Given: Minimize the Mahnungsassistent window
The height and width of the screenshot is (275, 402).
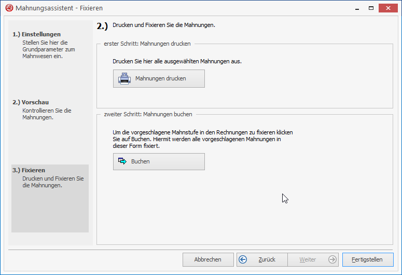Looking at the screenshot, I should (x=356, y=8).
